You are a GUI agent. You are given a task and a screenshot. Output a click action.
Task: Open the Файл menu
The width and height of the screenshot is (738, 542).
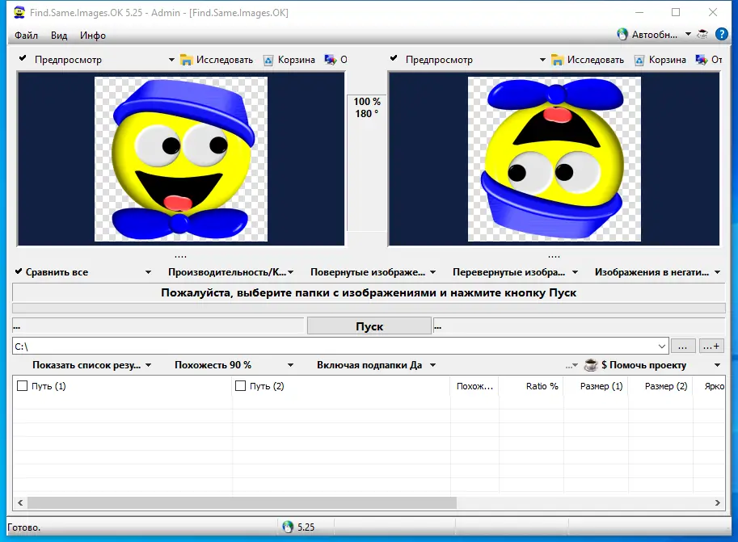26,36
